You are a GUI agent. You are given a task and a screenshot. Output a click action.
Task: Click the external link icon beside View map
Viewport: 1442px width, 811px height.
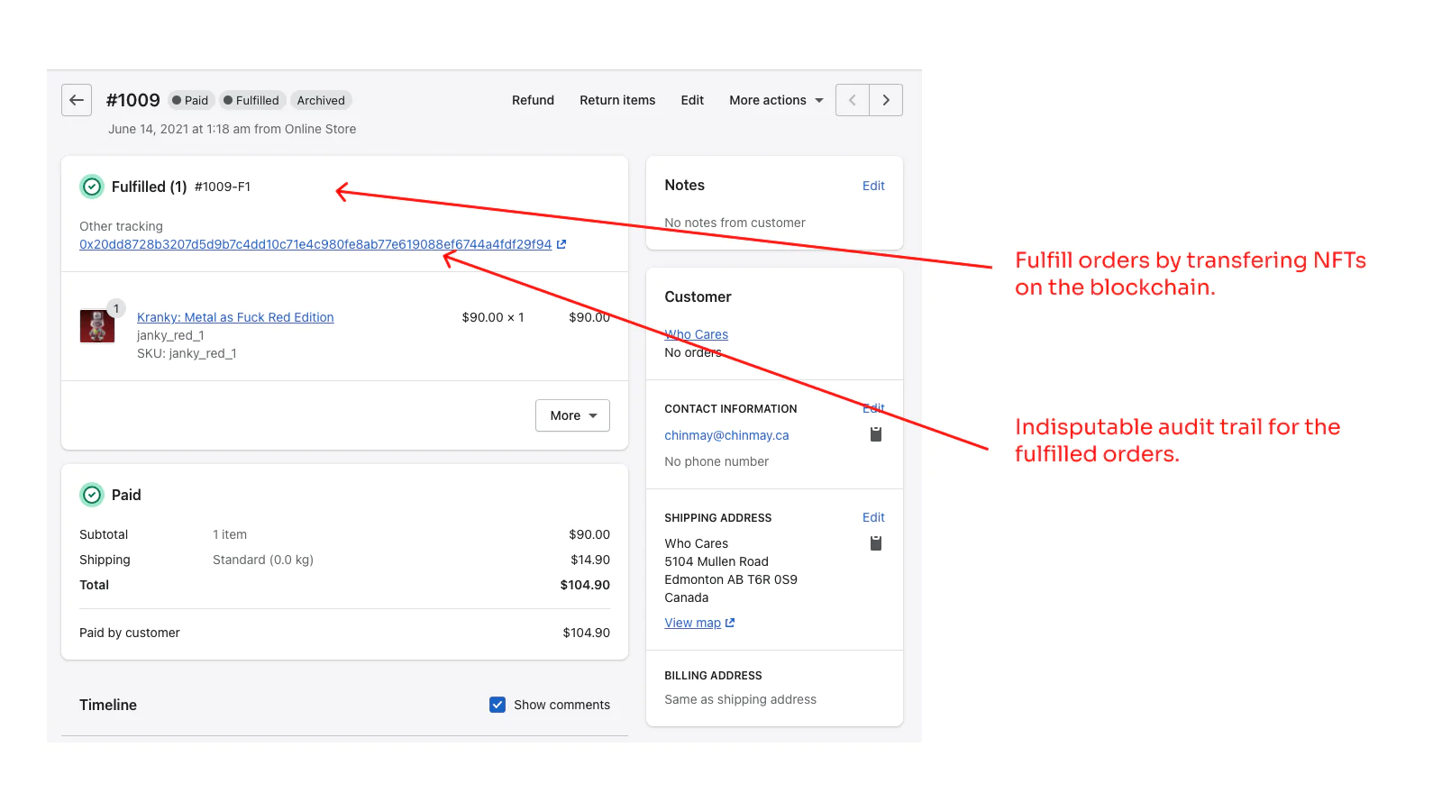[x=730, y=623]
